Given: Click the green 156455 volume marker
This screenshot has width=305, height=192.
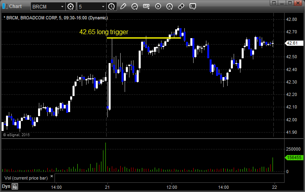Looking at the screenshot, I should point(294,157).
